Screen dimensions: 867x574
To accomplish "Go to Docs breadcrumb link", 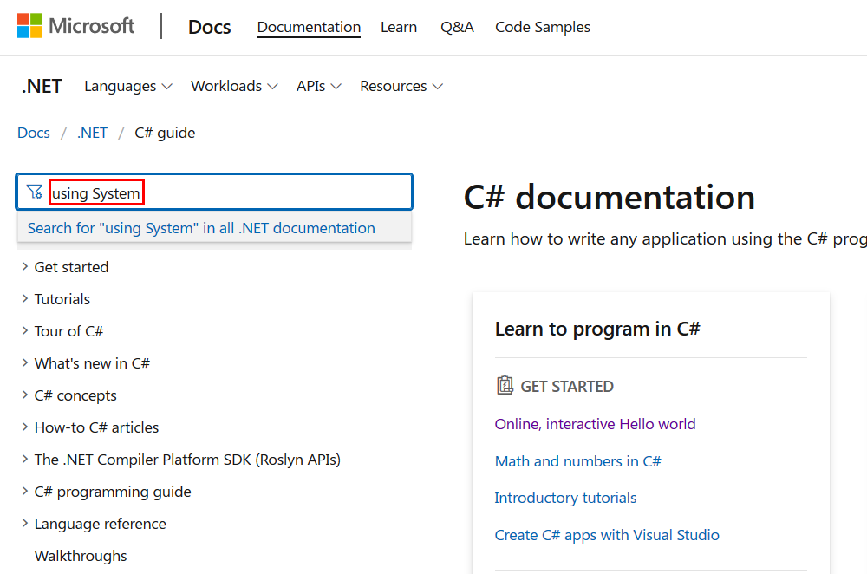I will 34,133.
